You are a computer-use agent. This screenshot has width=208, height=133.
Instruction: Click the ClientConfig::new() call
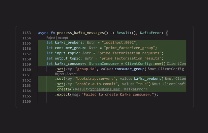point(145,63)
